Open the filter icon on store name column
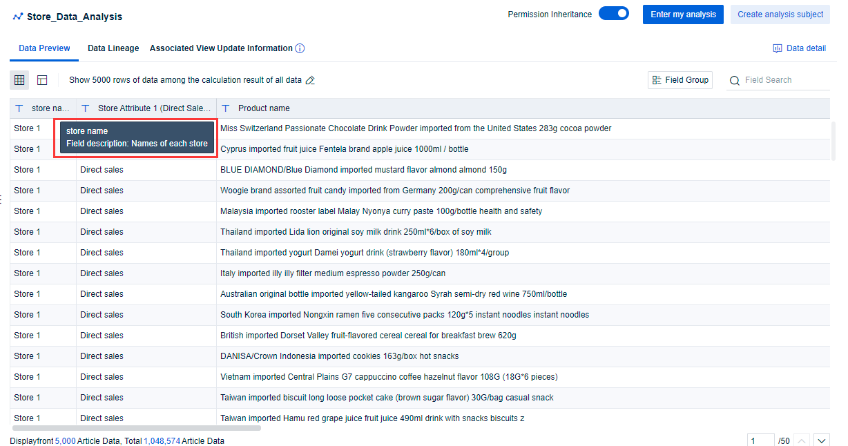The image size is (848, 446). click(19, 108)
